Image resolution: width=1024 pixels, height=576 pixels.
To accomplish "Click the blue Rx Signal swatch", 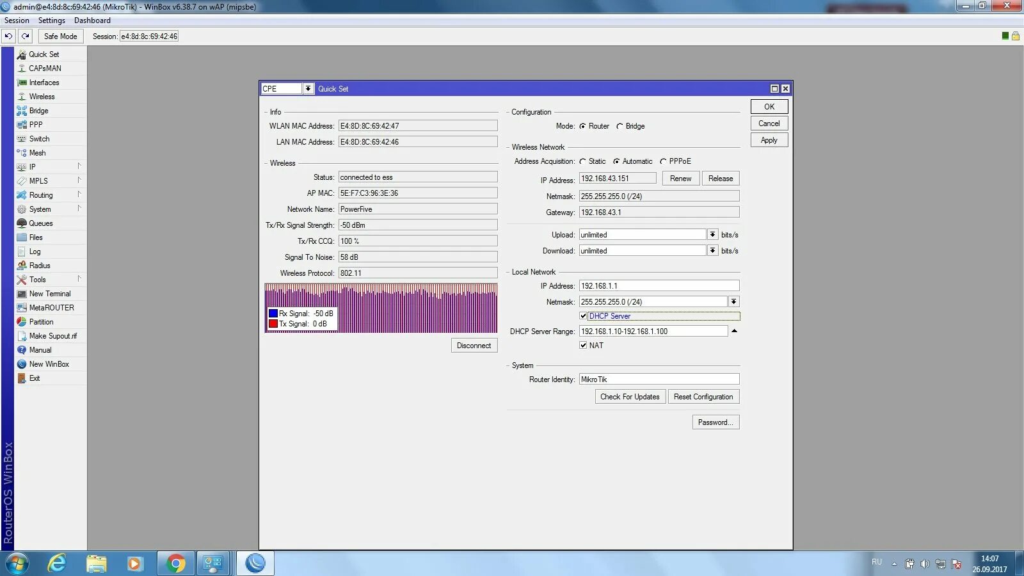I will pos(273,314).
